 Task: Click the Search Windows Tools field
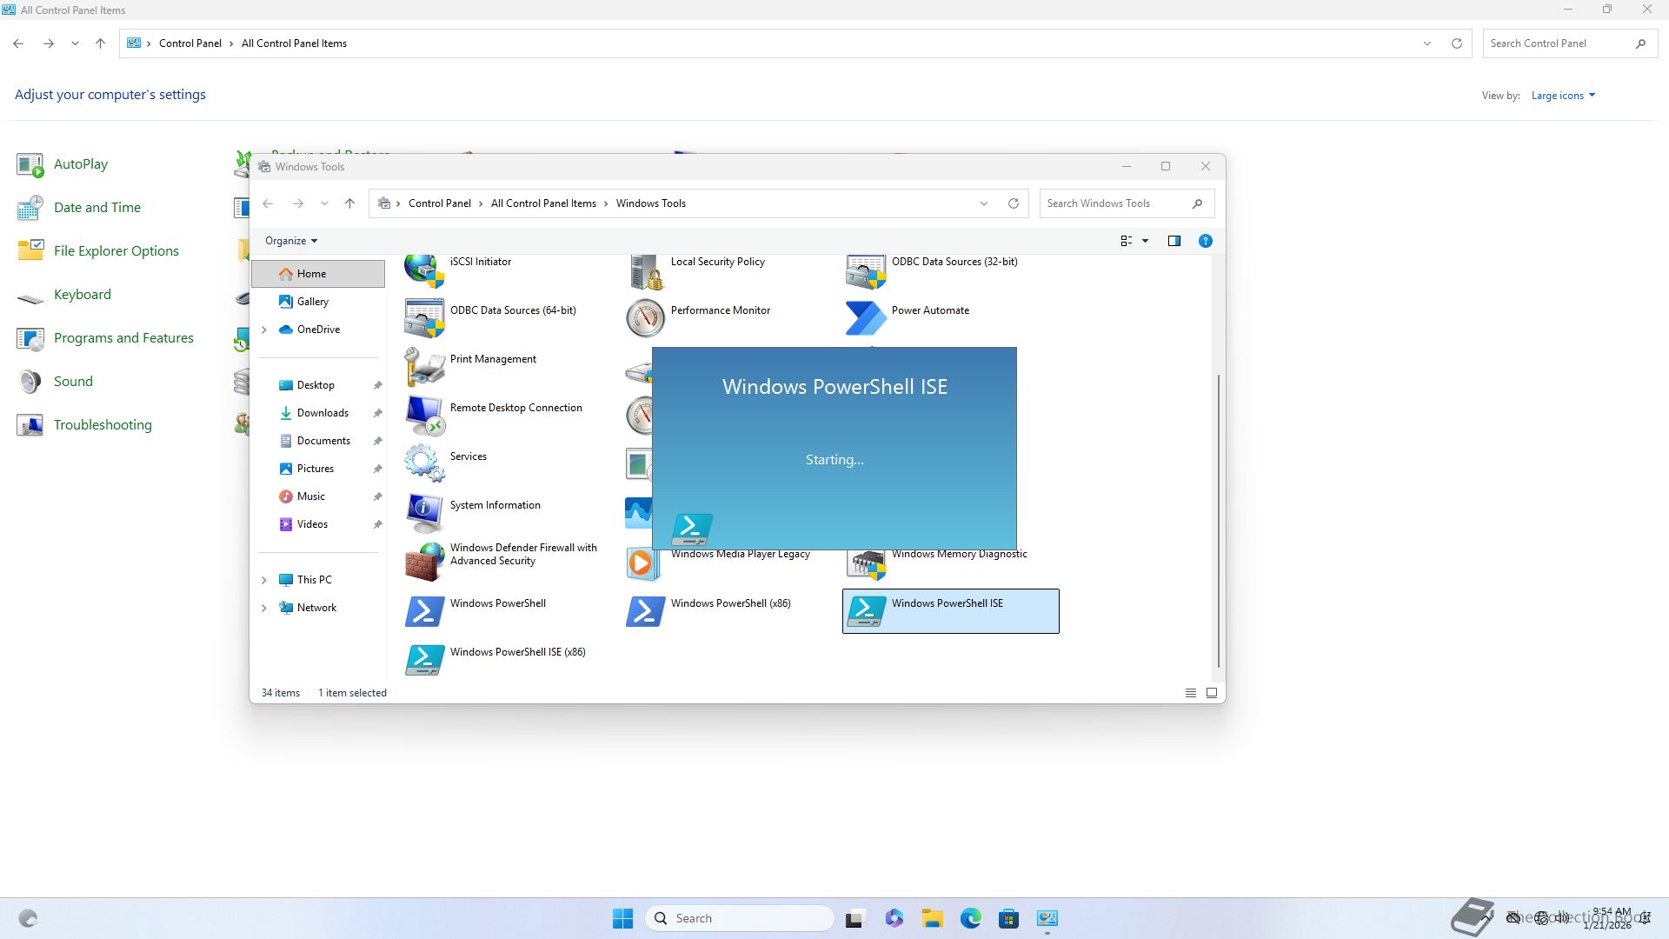pyautogui.click(x=1115, y=203)
